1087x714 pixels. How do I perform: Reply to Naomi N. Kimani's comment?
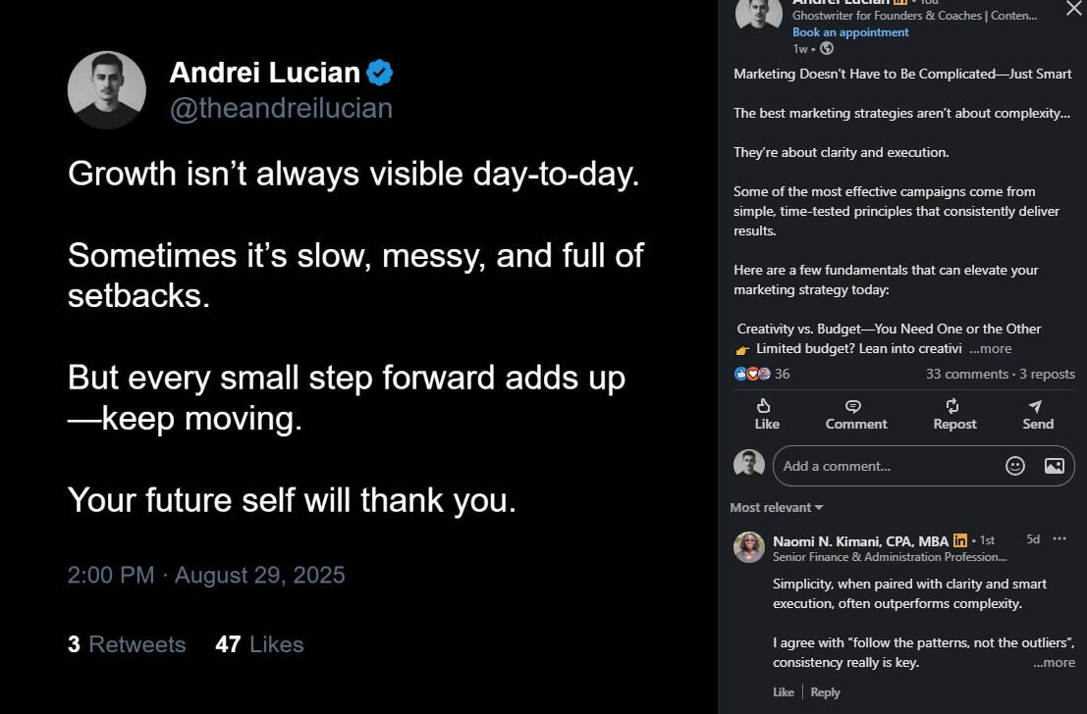pos(825,691)
